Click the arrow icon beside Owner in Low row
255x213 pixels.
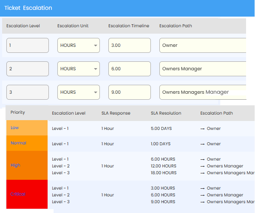[x=202, y=129]
